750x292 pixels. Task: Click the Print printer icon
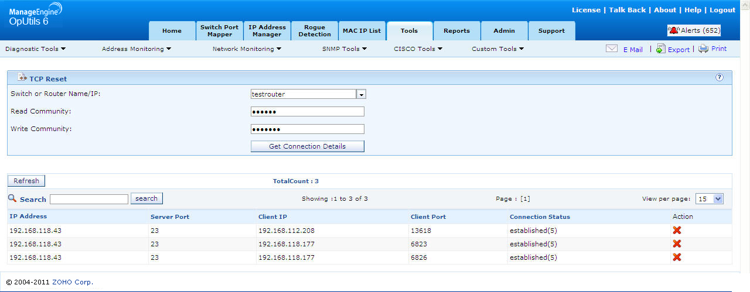(703, 49)
